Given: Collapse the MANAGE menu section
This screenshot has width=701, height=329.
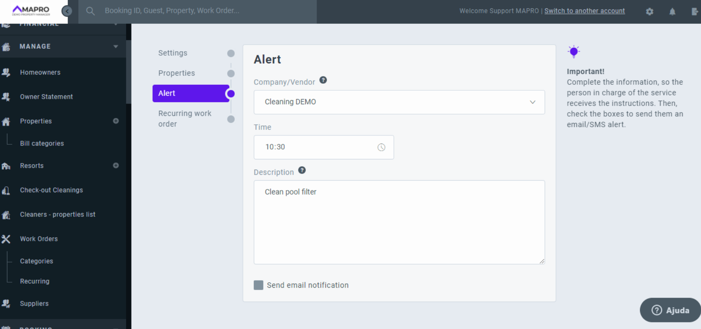Looking at the screenshot, I should click(x=116, y=46).
